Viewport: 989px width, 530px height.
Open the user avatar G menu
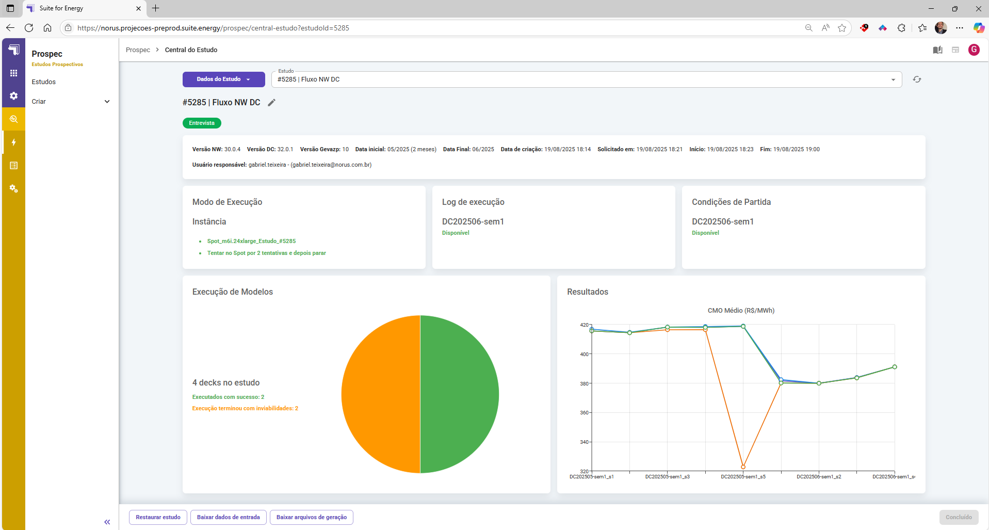(x=974, y=50)
